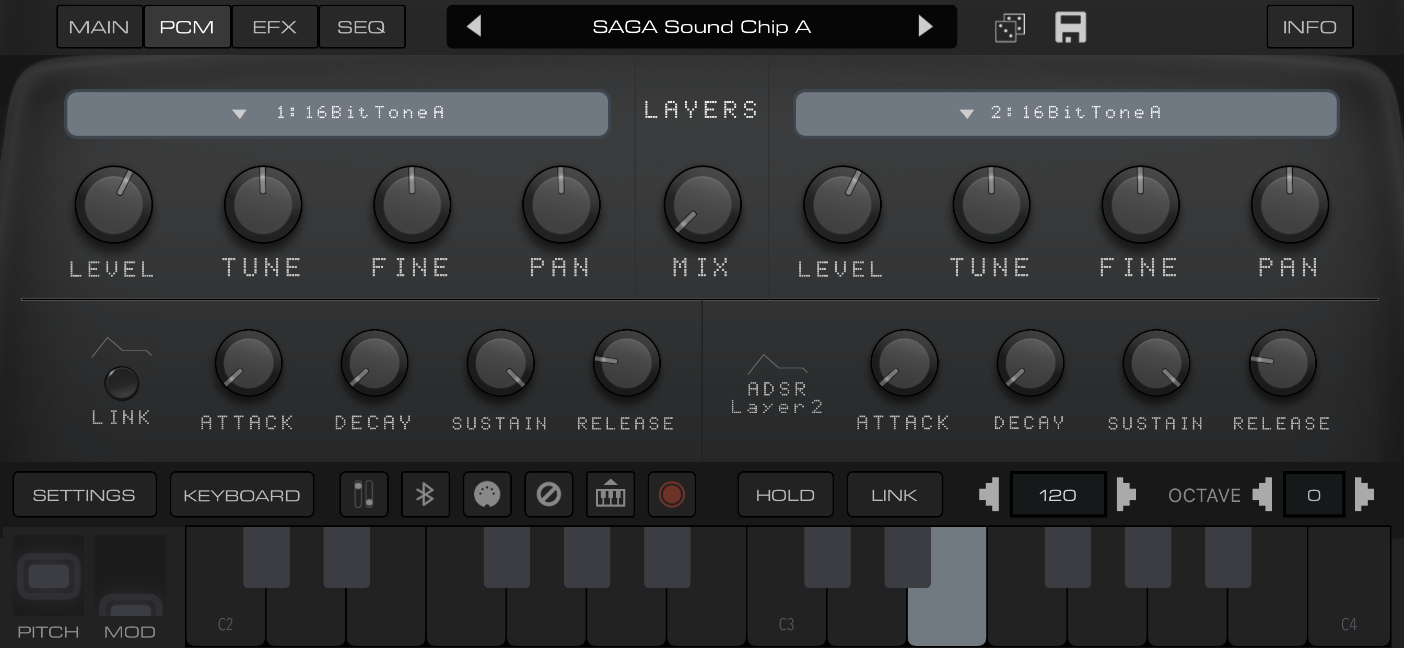Switch to the SEQ tab

[x=362, y=26]
